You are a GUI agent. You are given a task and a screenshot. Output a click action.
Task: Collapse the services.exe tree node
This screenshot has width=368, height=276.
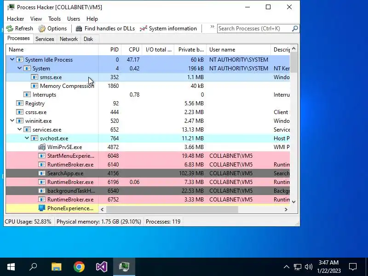pos(19,130)
